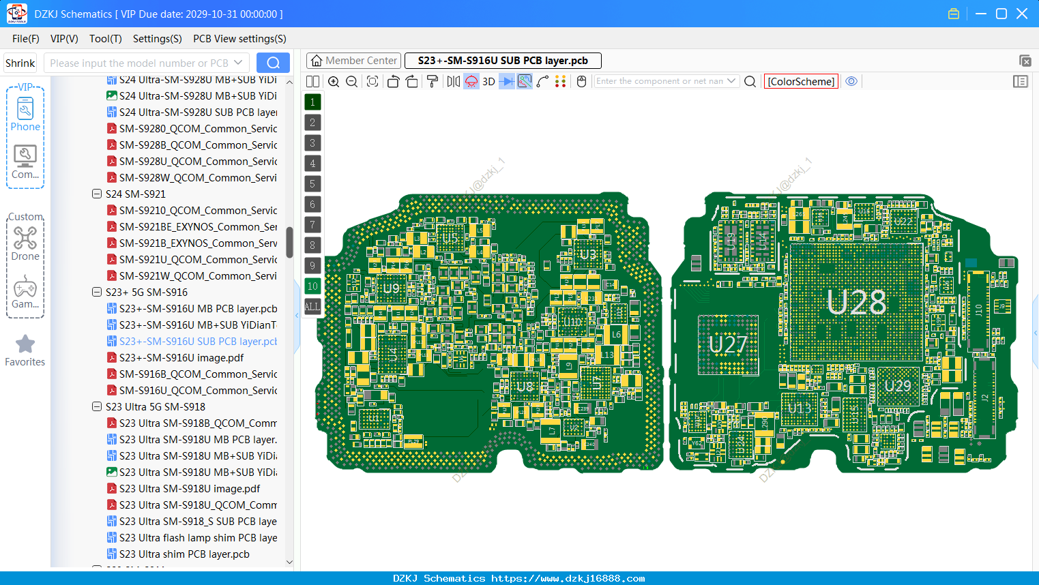The image size is (1039, 585).
Task: Toggle the red highlight mode icon
Action: [x=471, y=81]
